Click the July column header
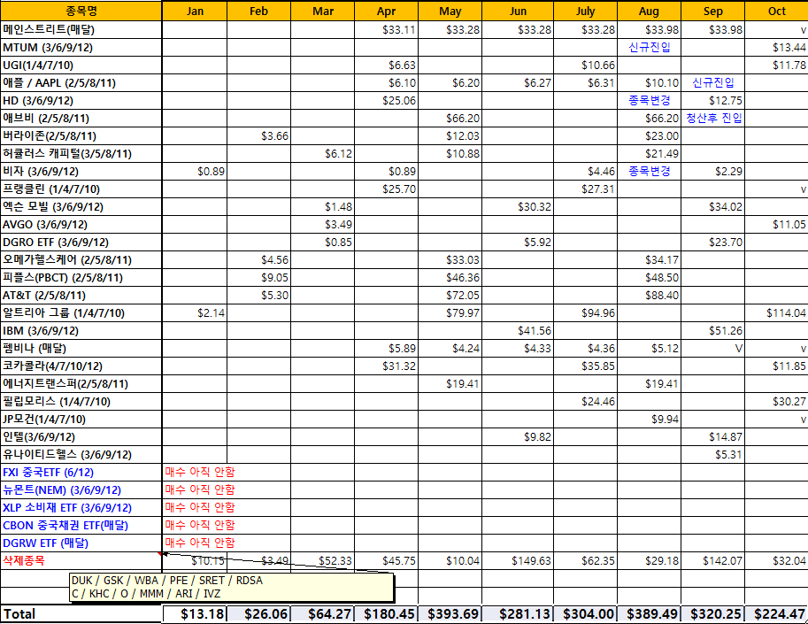808x624 pixels. point(585,11)
